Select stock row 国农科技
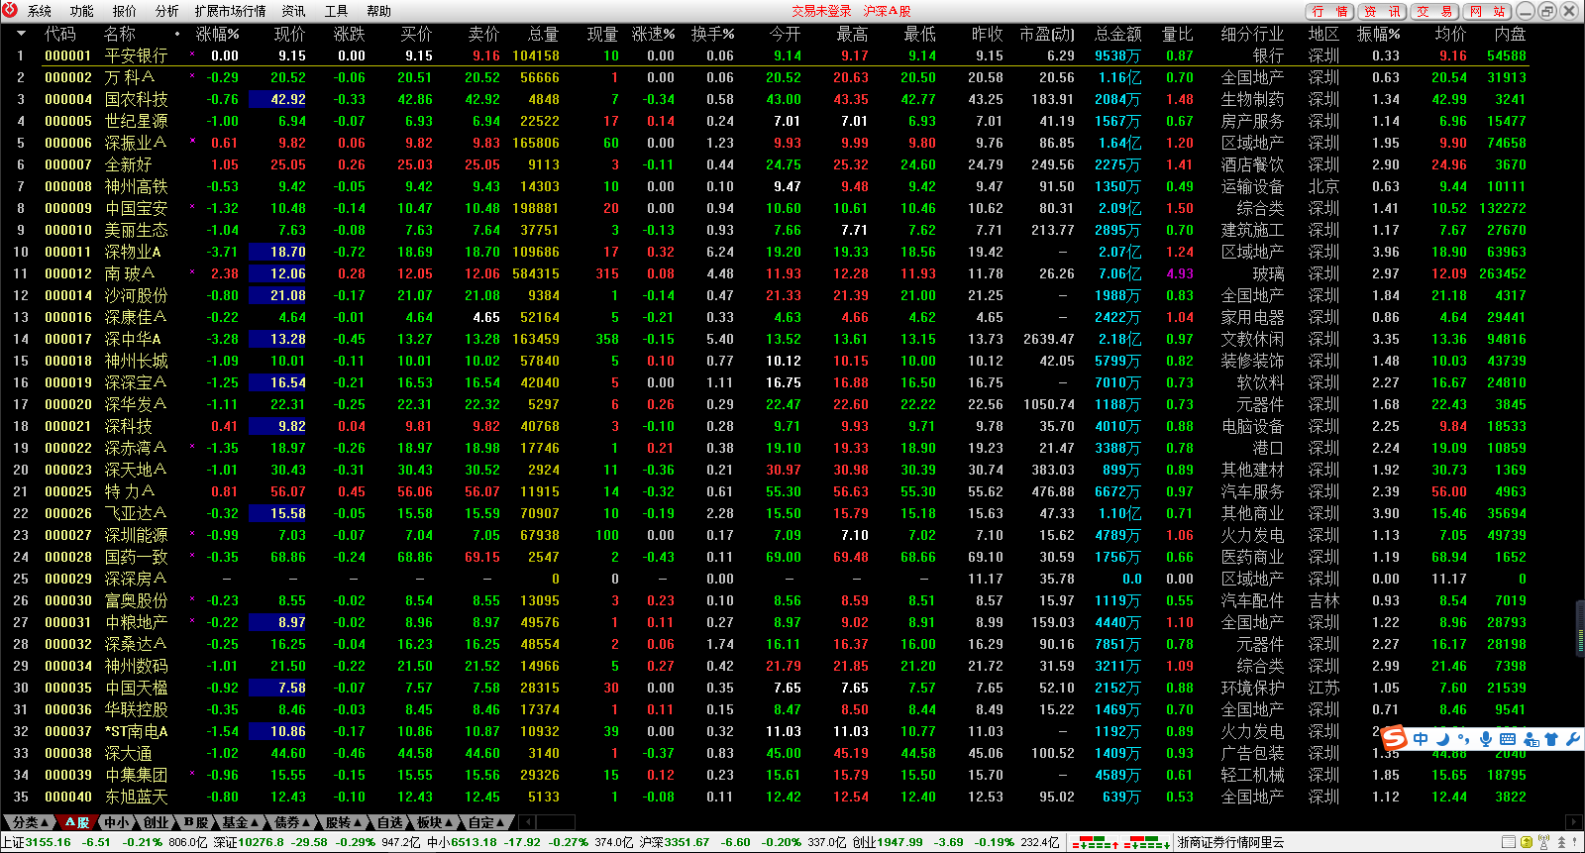 (x=765, y=99)
